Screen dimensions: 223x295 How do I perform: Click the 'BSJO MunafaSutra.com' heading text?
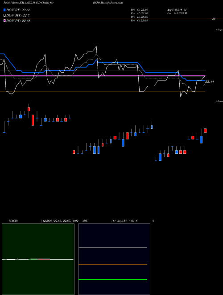coord(108,3)
